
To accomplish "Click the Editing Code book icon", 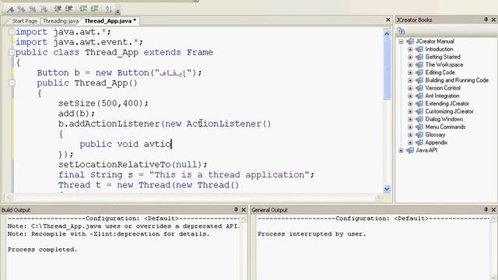I will [419, 72].
